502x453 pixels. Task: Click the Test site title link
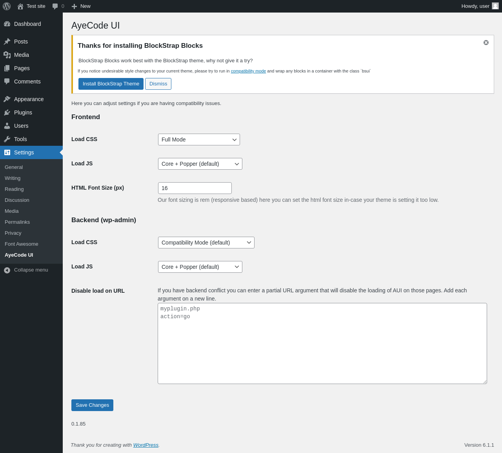pyautogui.click(x=36, y=6)
